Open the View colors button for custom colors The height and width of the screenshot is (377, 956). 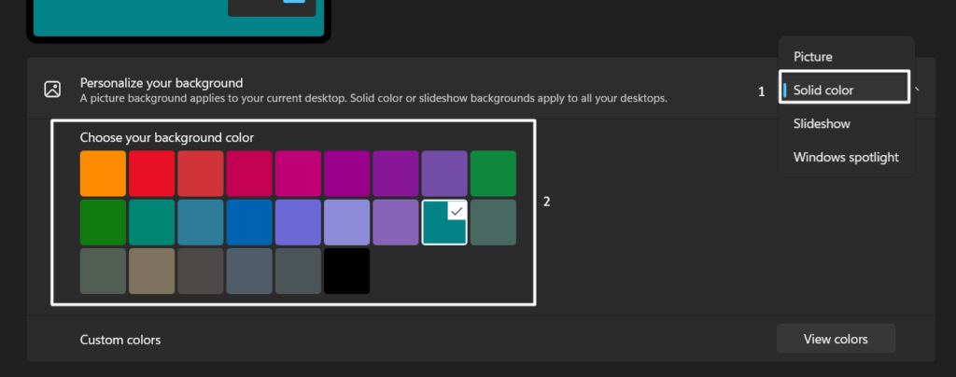[836, 339]
